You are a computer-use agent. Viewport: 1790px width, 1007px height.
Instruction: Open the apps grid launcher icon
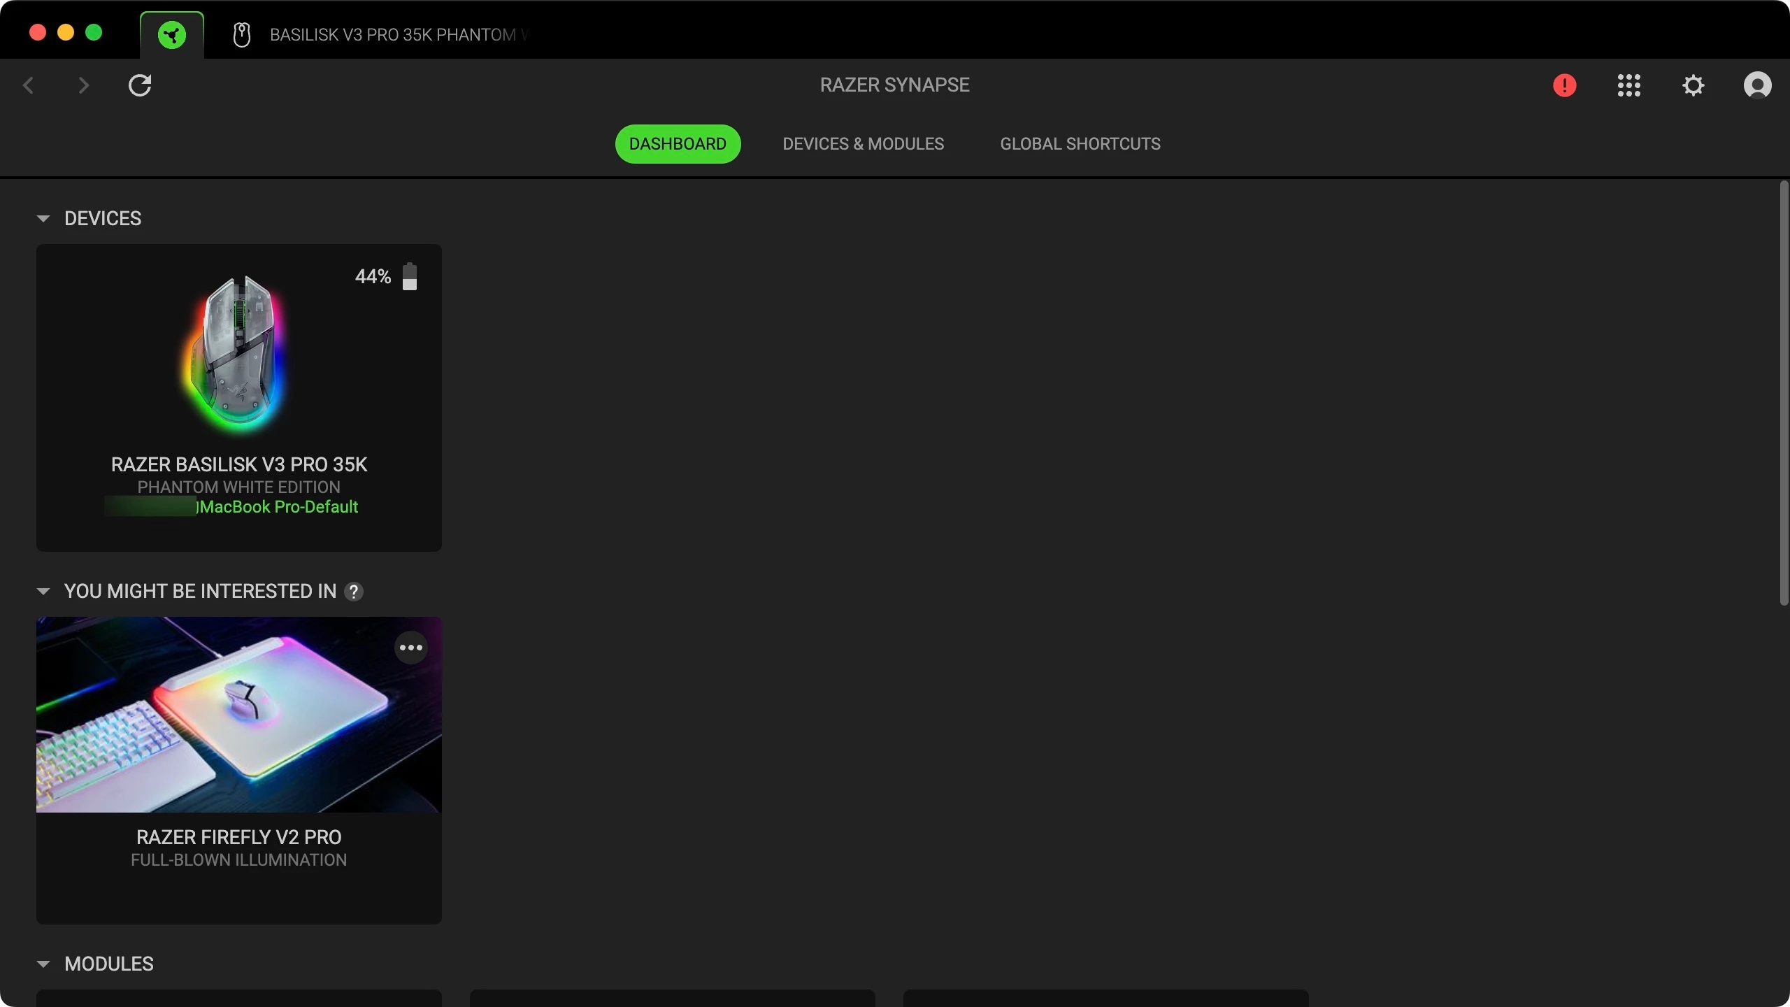pyautogui.click(x=1628, y=85)
